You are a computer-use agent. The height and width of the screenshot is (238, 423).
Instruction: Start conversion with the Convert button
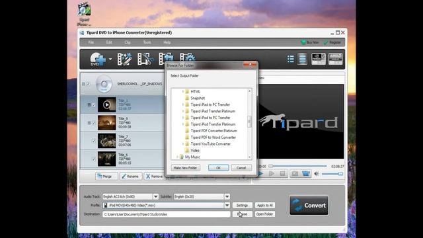[x=309, y=206]
